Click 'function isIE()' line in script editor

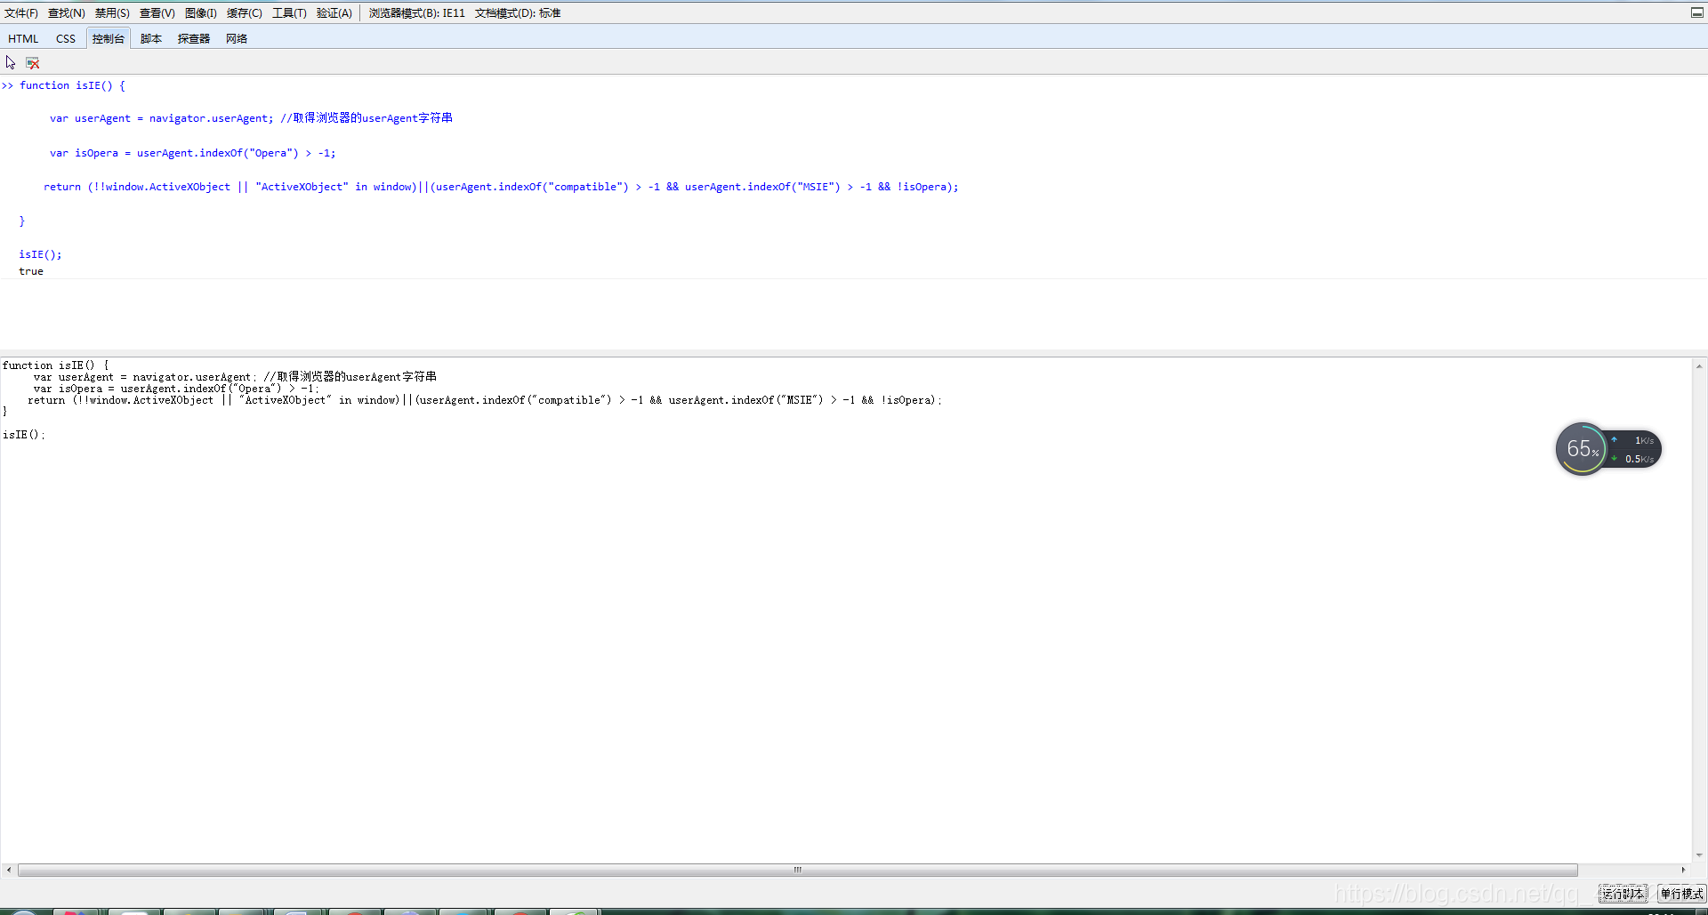(56, 365)
